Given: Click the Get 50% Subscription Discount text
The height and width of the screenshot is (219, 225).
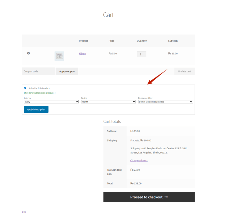Looking at the screenshot, I should pos(40,93).
